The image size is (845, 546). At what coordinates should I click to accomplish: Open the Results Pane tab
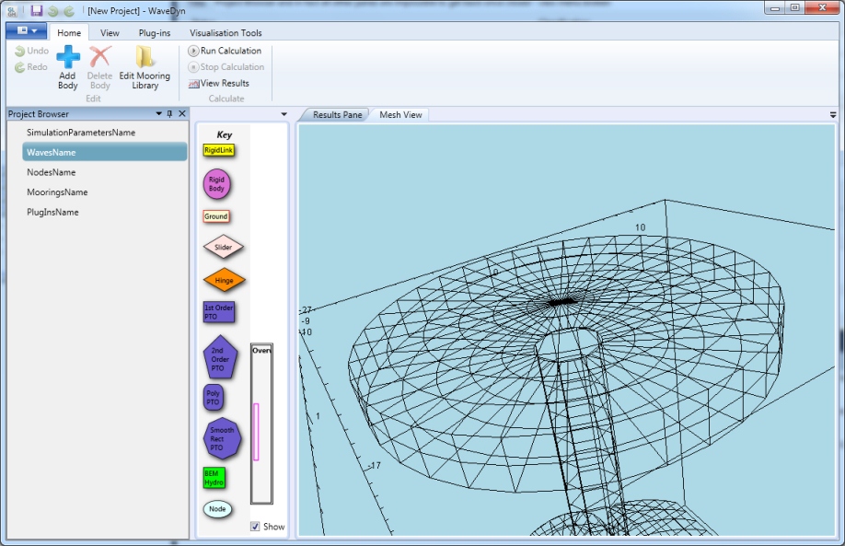pyautogui.click(x=337, y=115)
